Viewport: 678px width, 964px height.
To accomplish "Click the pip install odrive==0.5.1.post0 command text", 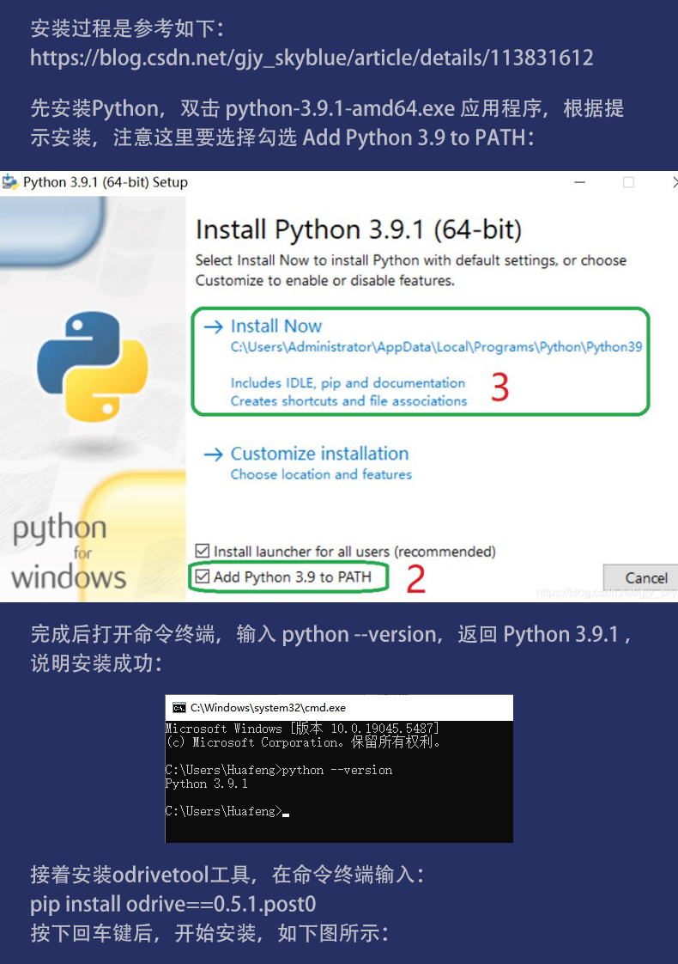I will 173,905.
